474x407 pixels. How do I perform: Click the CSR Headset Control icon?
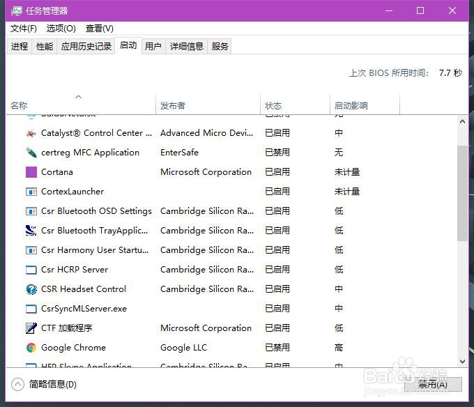31,289
